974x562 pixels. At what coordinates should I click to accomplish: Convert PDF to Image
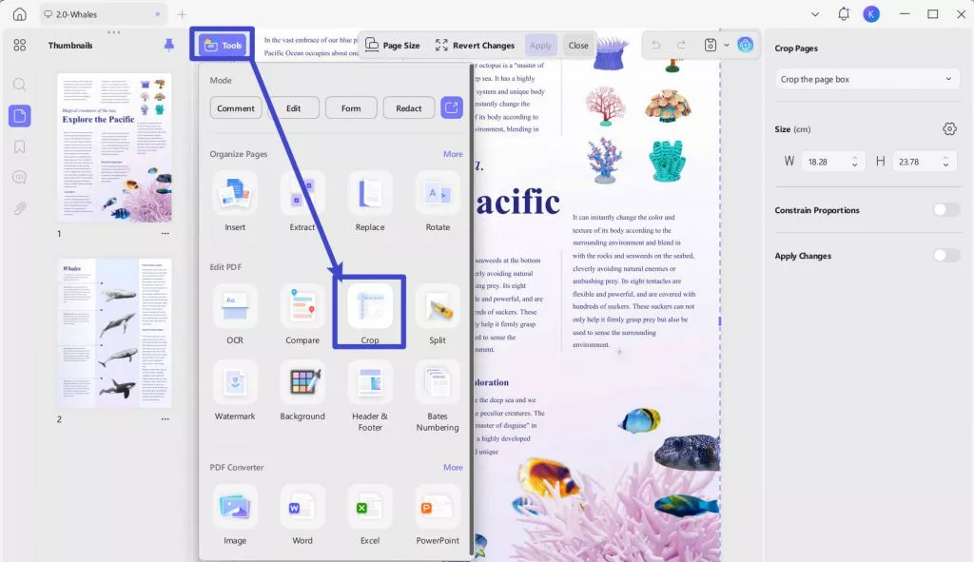pyautogui.click(x=235, y=516)
